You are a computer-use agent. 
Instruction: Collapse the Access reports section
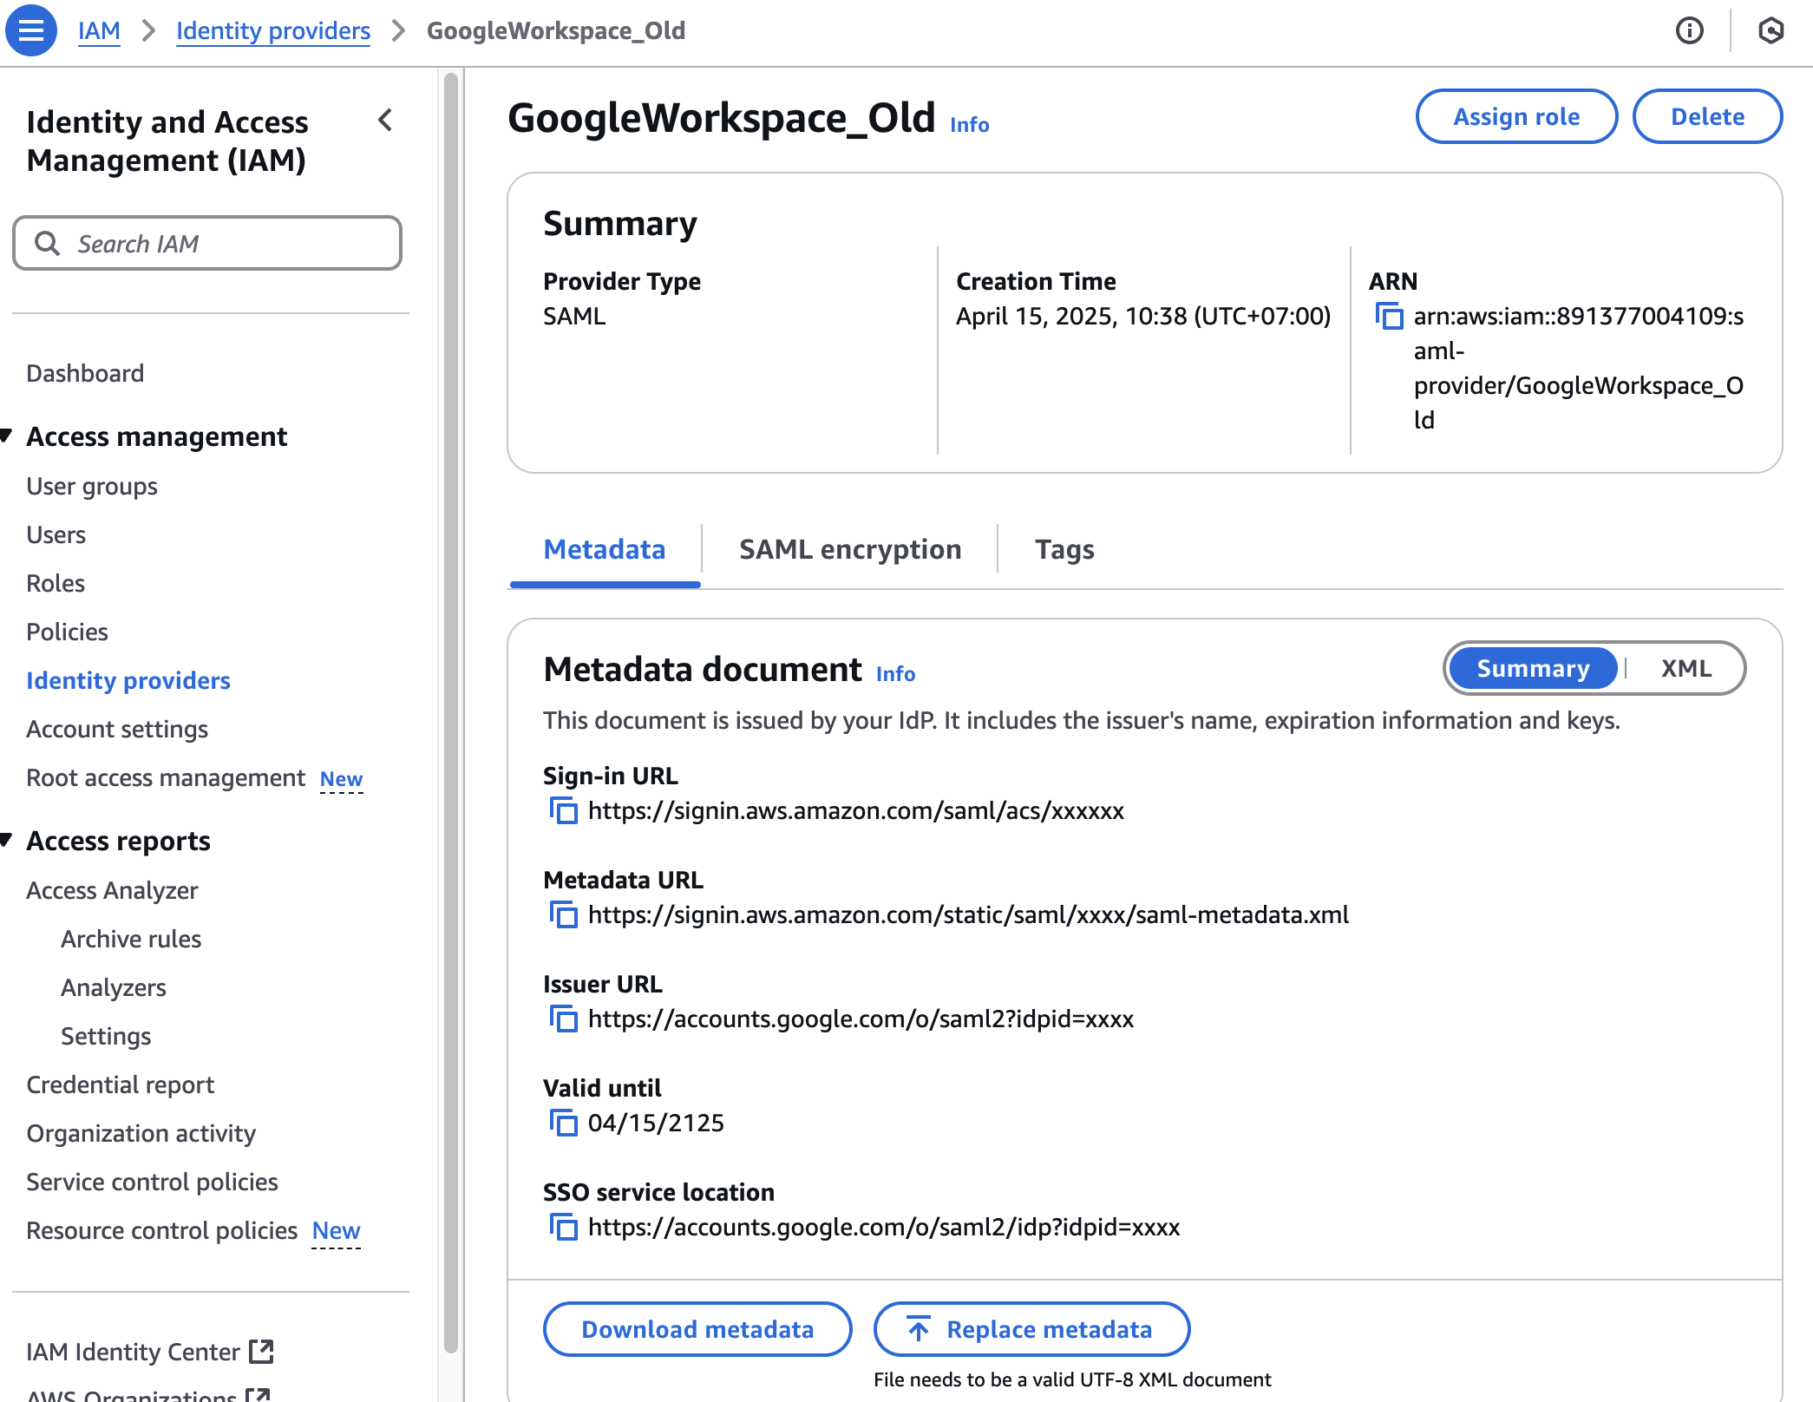point(7,840)
